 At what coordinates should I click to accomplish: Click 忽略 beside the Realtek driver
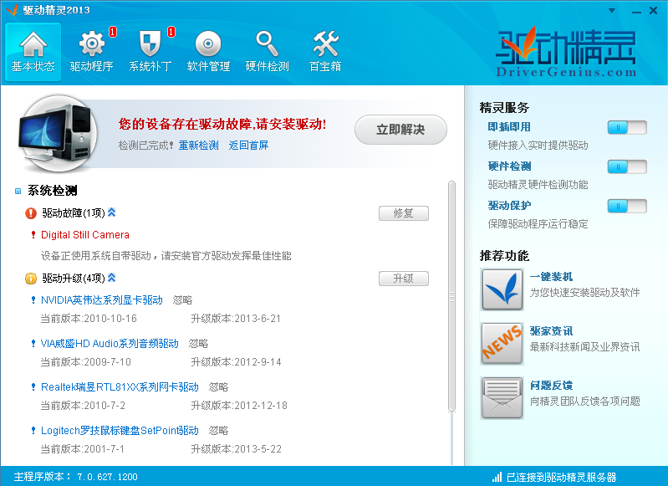pyautogui.click(x=218, y=387)
